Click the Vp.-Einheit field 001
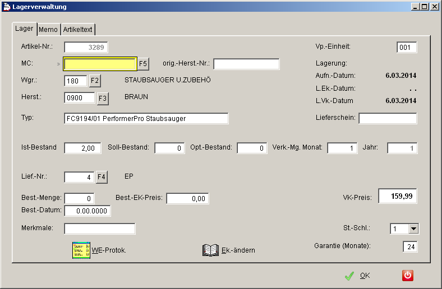The height and width of the screenshot is (289, 442). pyautogui.click(x=407, y=47)
